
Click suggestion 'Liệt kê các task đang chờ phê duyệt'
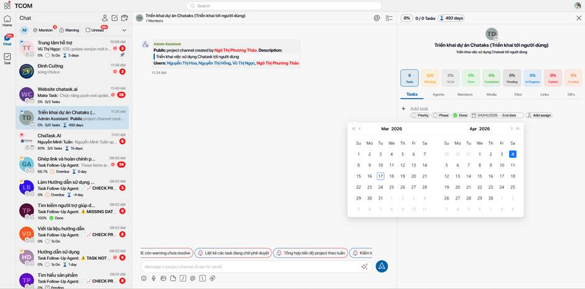(234, 253)
